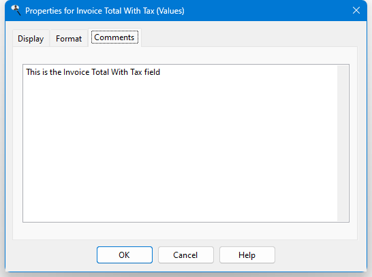
Task: Dismiss the dialog using Cancel
Action: (186, 255)
